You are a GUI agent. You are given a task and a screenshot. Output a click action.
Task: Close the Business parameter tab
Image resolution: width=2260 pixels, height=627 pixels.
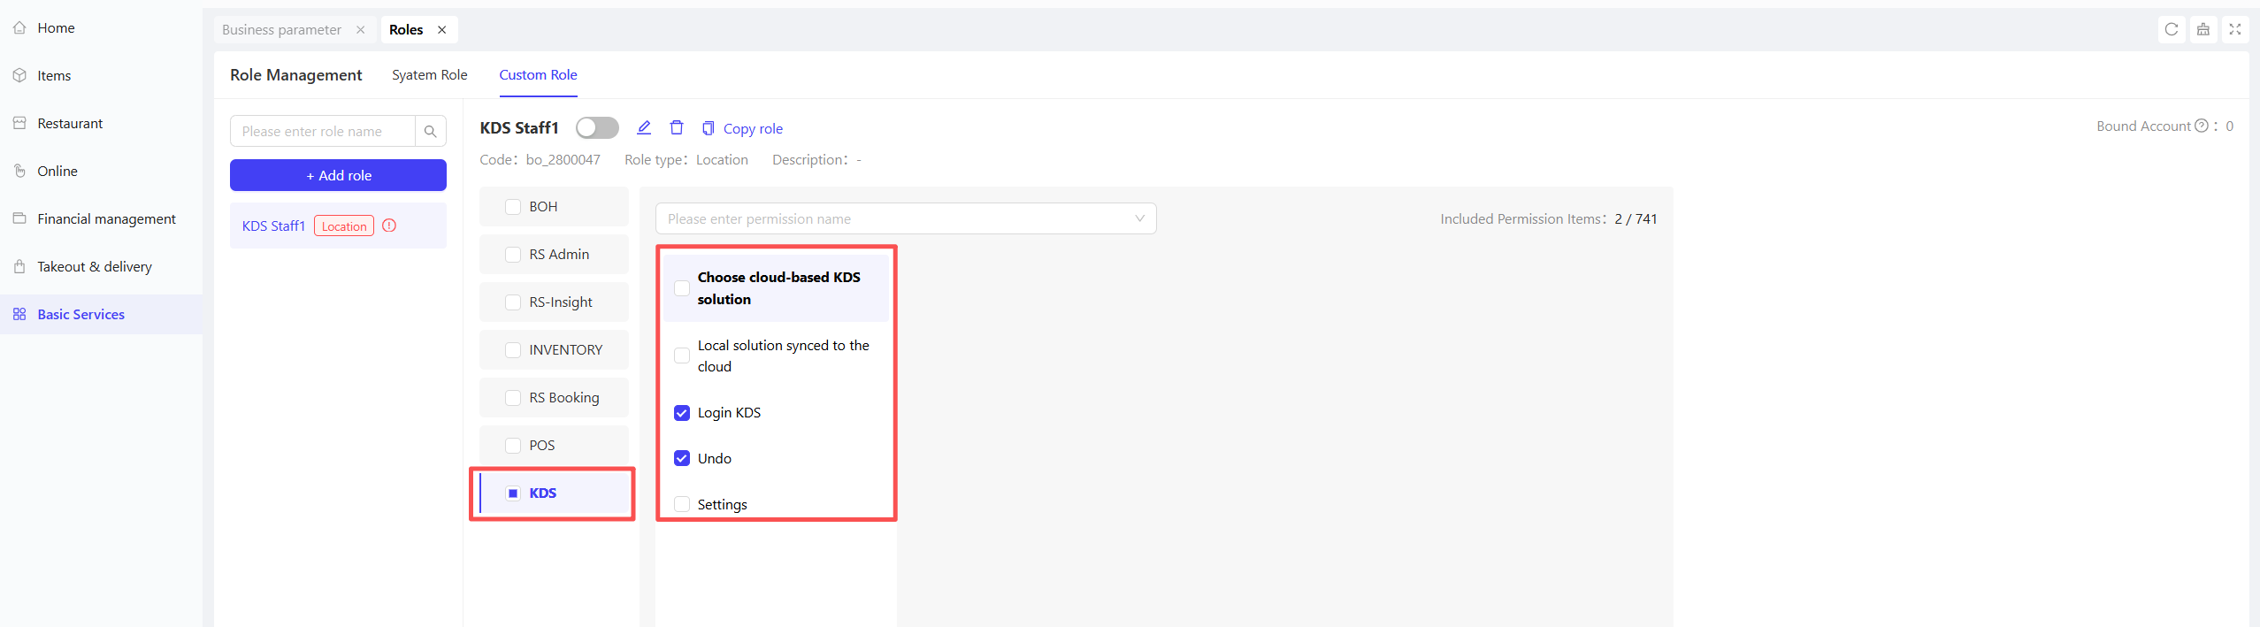click(361, 30)
